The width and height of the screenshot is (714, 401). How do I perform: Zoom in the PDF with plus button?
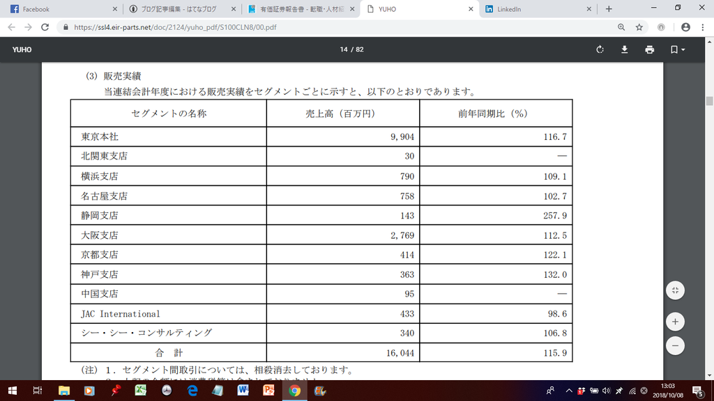[x=675, y=322]
